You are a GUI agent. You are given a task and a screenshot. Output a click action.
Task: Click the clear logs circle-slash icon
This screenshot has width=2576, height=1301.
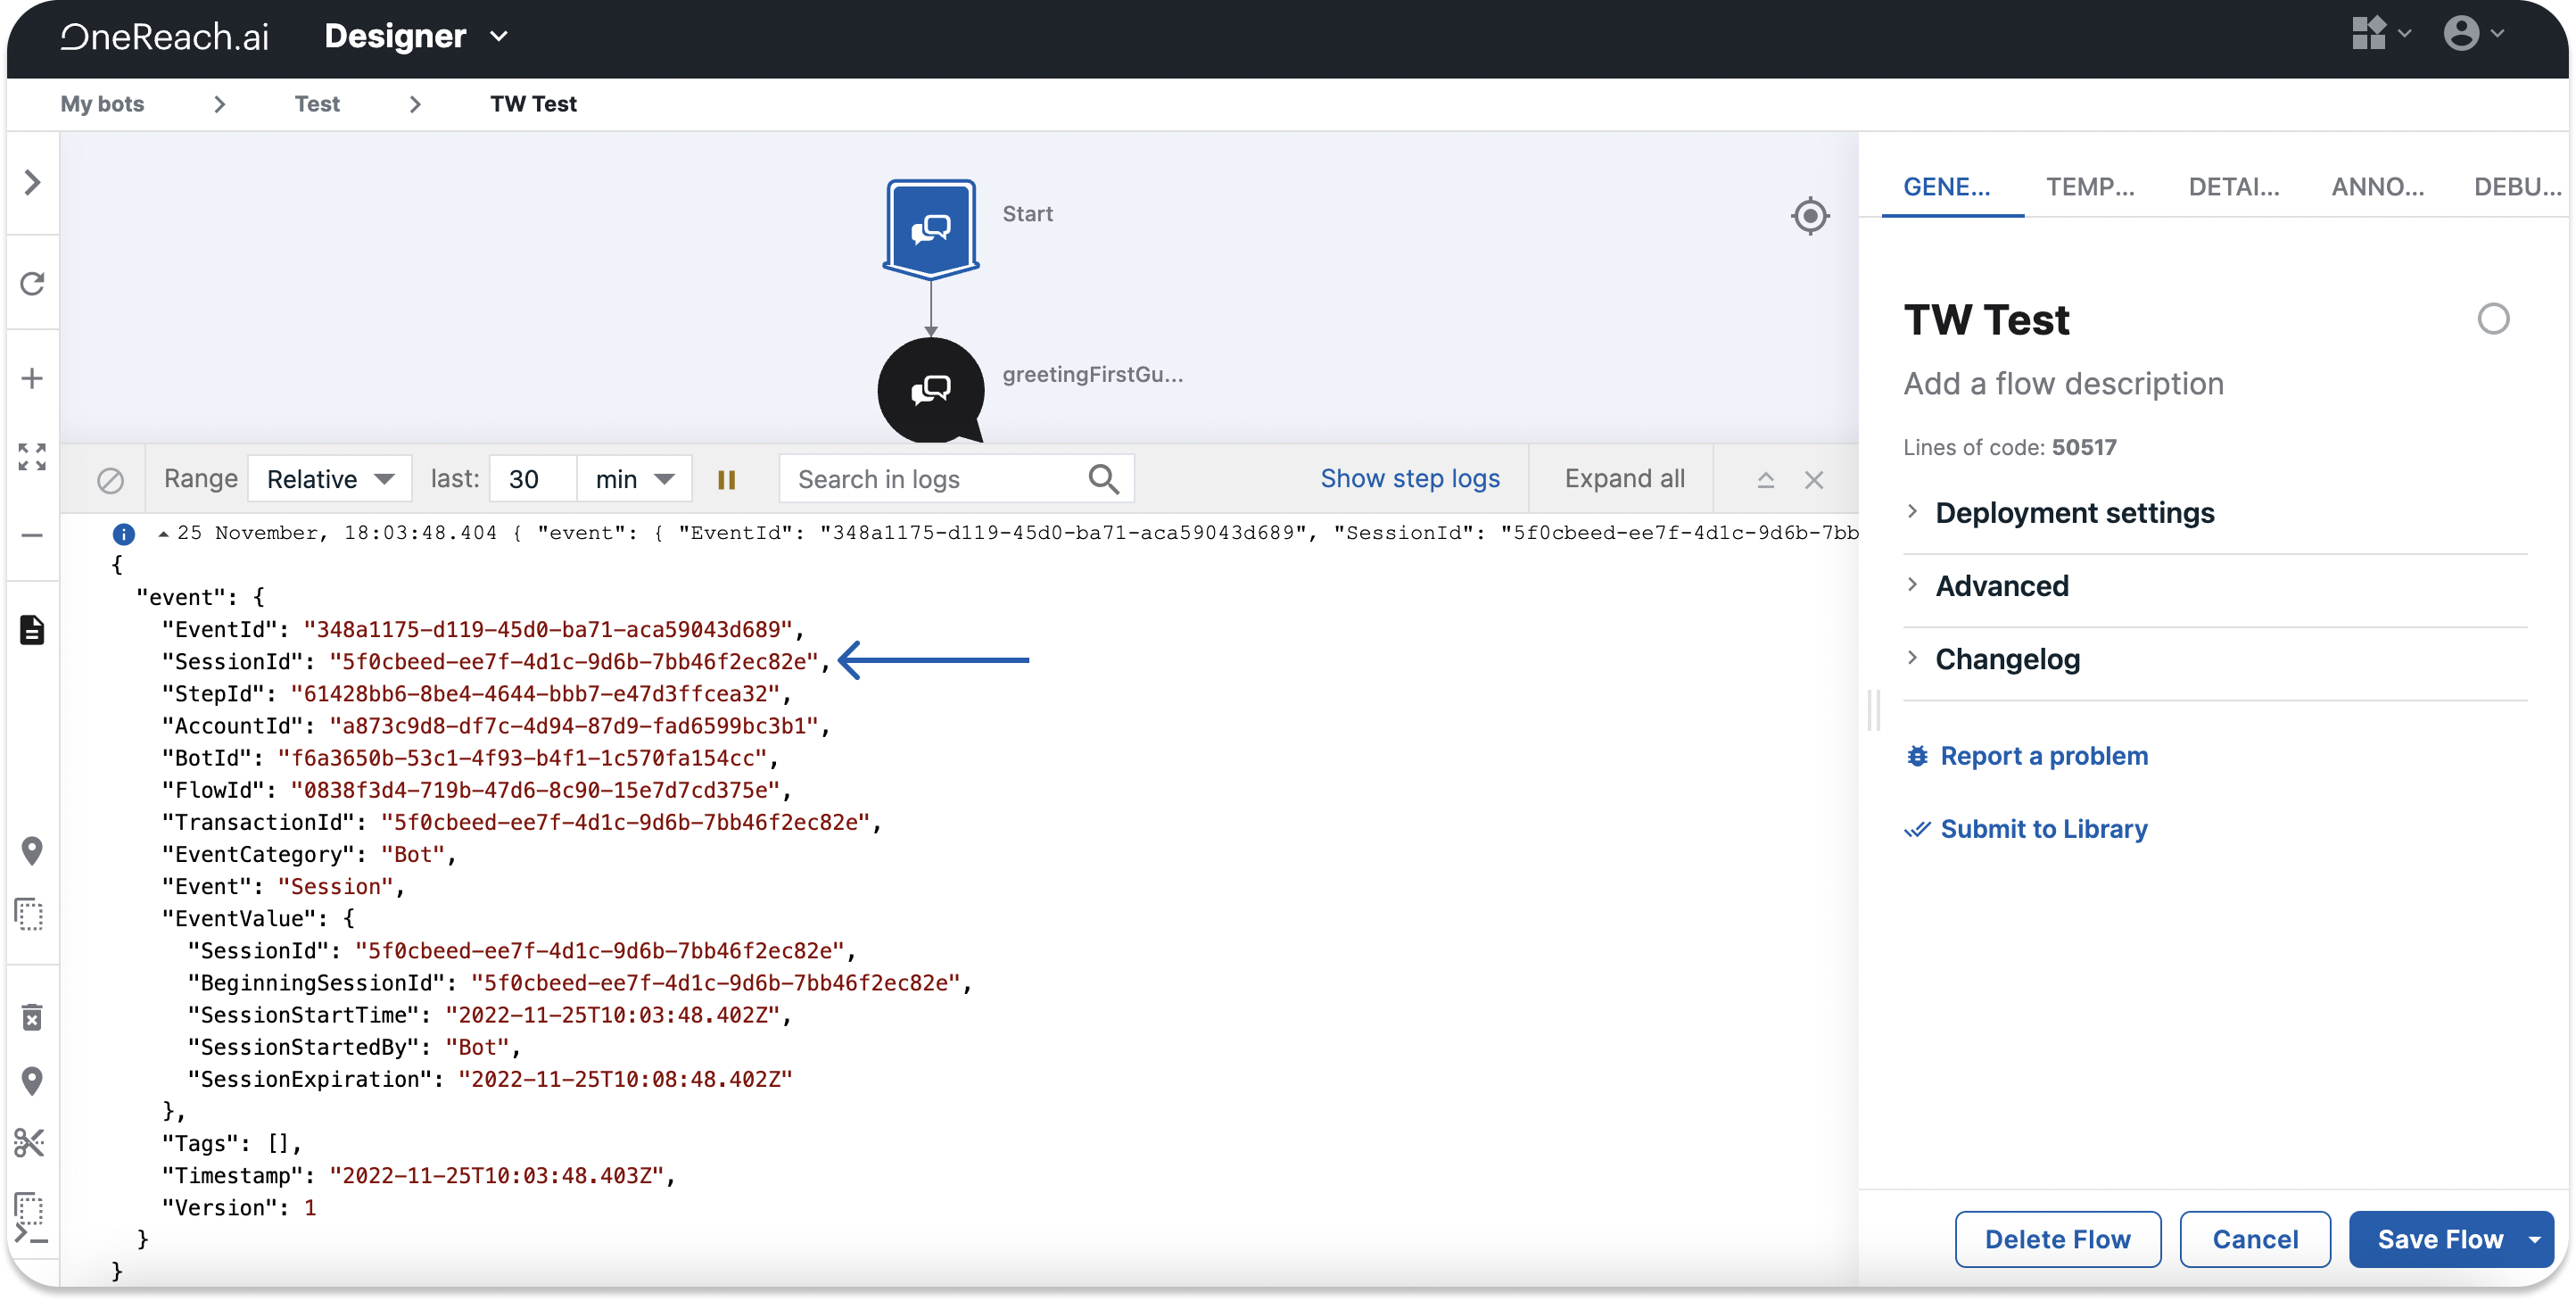click(x=110, y=480)
